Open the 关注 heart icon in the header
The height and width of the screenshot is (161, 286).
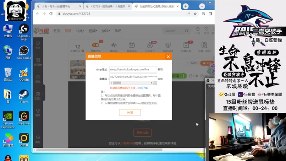coord(206,30)
